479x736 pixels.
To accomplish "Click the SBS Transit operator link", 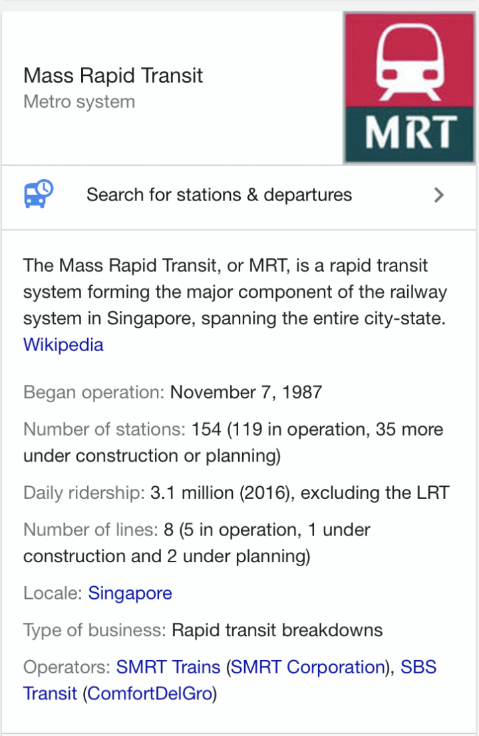I will coord(230,680).
